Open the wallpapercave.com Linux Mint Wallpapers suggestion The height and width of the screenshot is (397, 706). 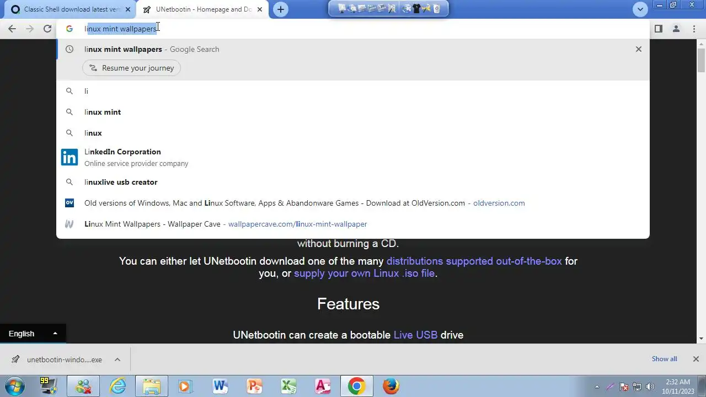(353, 224)
